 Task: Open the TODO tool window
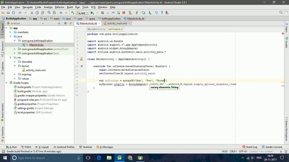(26, 147)
